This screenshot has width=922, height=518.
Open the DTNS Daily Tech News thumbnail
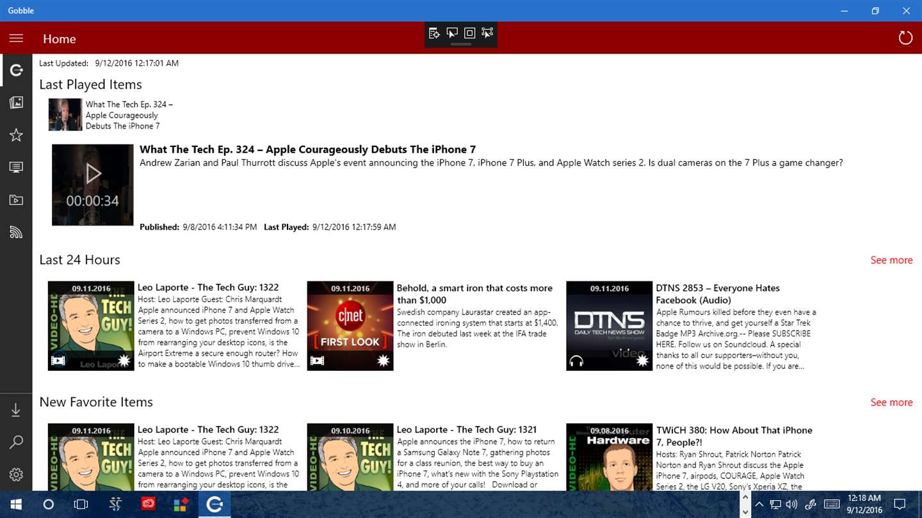(x=610, y=326)
